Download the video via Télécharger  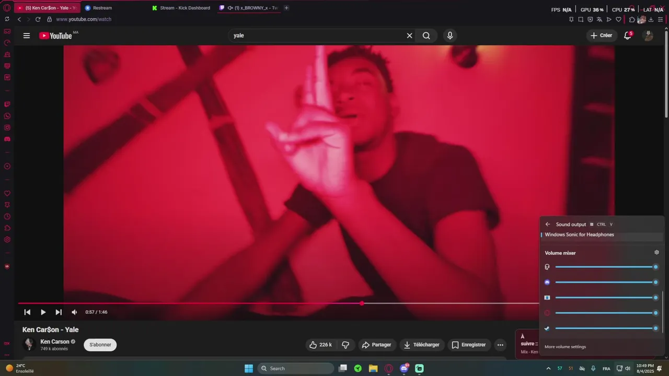coord(422,345)
